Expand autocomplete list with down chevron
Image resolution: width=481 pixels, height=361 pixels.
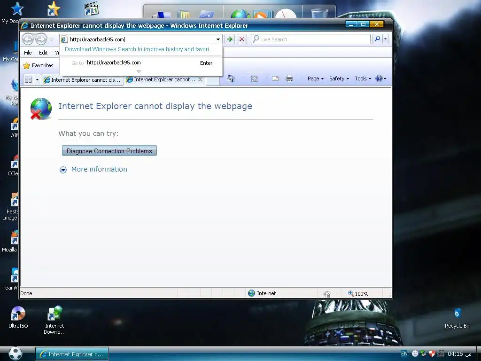click(139, 71)
